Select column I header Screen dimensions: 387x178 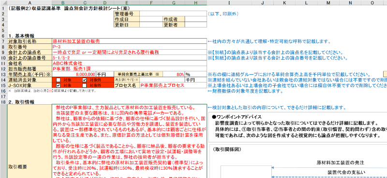point(229,3)
